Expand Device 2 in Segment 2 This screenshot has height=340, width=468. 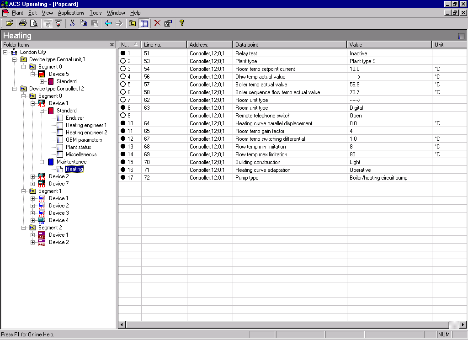(32, 242)
